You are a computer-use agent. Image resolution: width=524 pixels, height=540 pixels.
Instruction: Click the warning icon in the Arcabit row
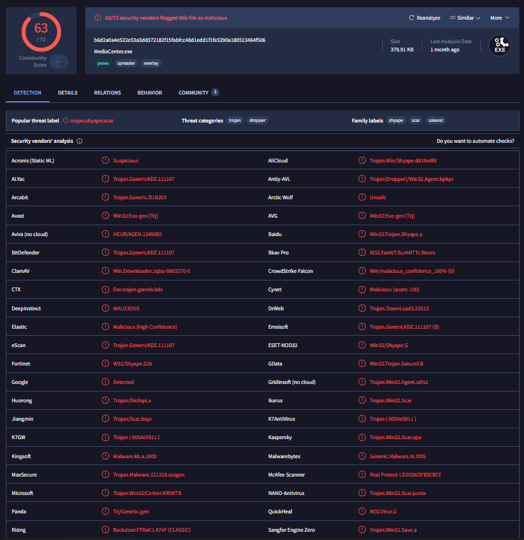(105, 197)
